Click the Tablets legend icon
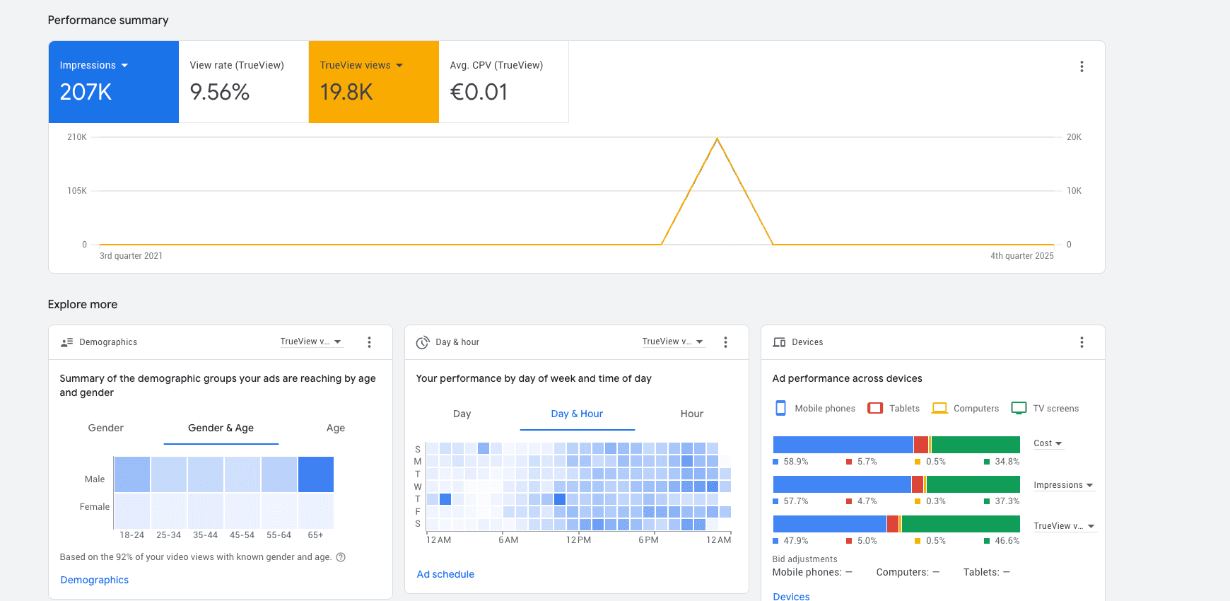This screenshot has height=601, width=1230. (x=875, y=408)
